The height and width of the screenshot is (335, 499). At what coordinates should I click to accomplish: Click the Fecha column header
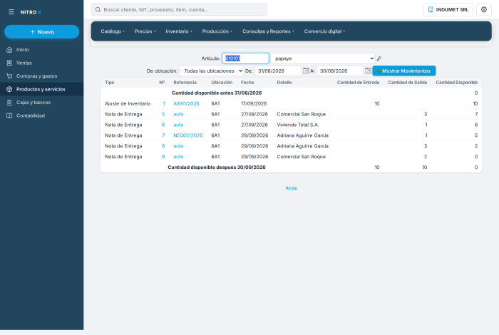247,83
